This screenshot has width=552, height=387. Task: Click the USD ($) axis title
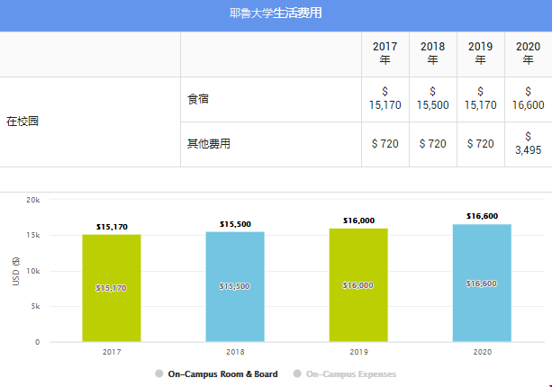[16, 271]
